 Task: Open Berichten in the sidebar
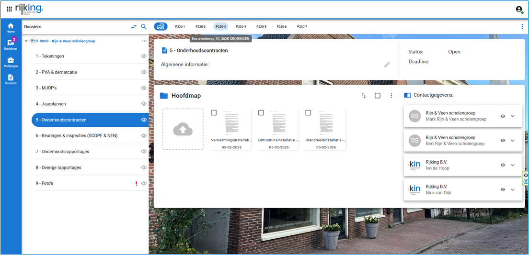[x=11, y=44]
